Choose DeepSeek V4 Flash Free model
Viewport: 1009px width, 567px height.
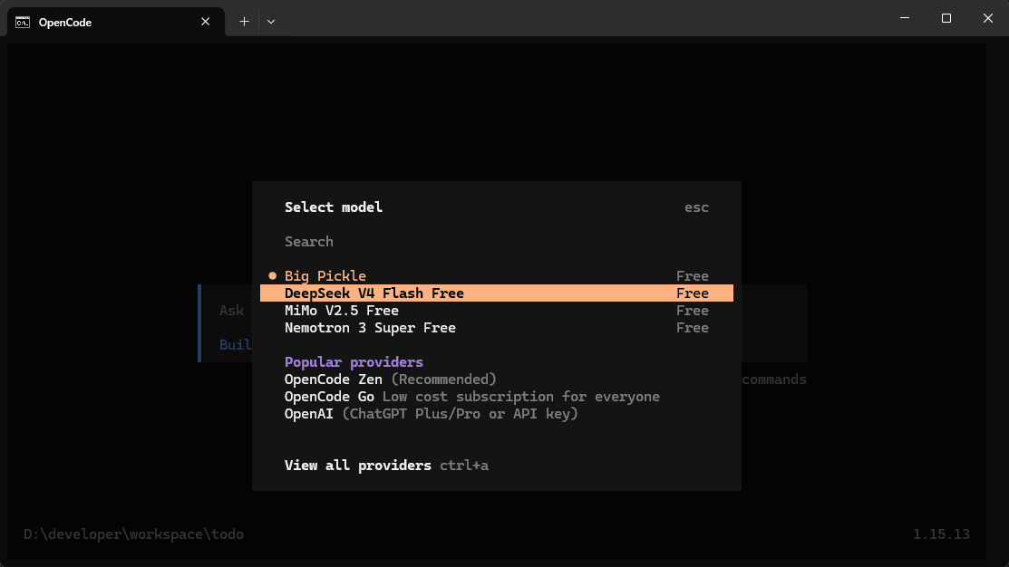[x=496, y=293]
